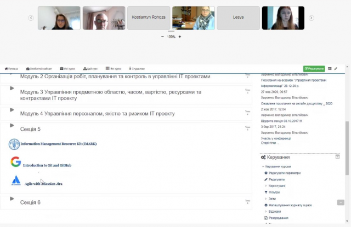This screenshot has height=227, width=351.
Task: Open Фільтри funnel item
Action: coord(272,192)
